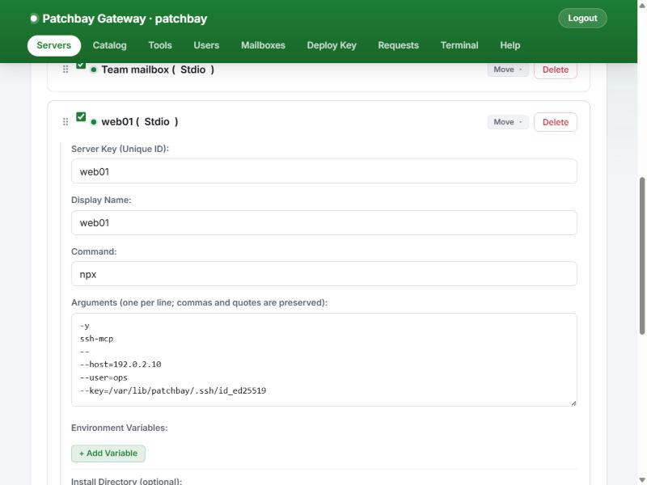Image resolution: width=647 pixels, height=485 pixels.
Task: Focus the Display Name field
Action: 324,223
